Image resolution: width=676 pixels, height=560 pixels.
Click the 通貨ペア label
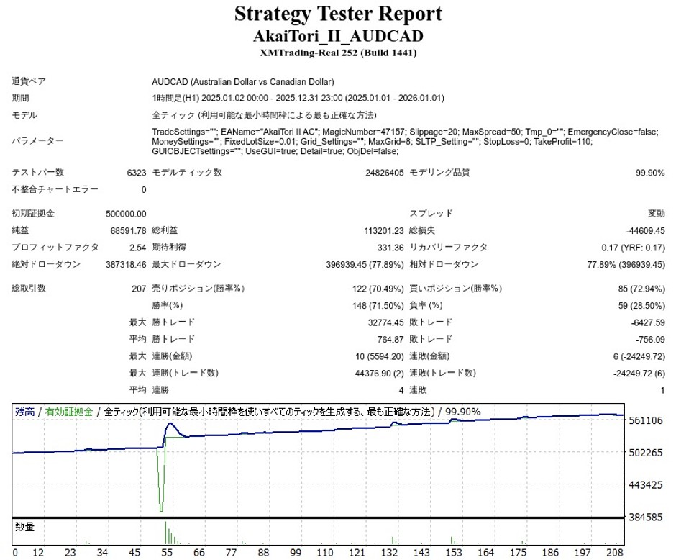(x=29, y=81)
